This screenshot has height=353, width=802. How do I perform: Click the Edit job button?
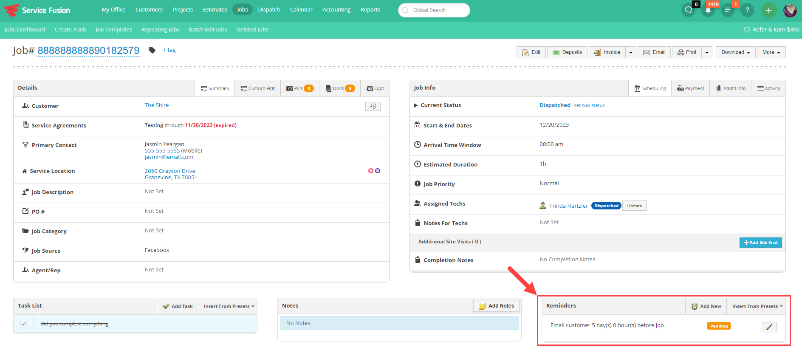click(x=531, y=52)
